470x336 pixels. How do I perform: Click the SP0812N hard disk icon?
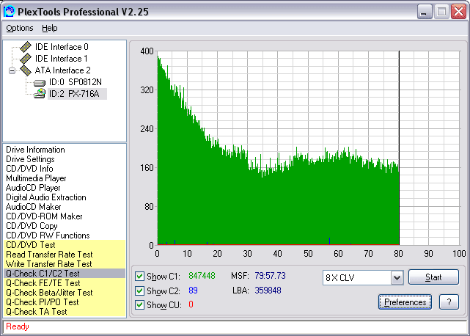coord(40,83)
